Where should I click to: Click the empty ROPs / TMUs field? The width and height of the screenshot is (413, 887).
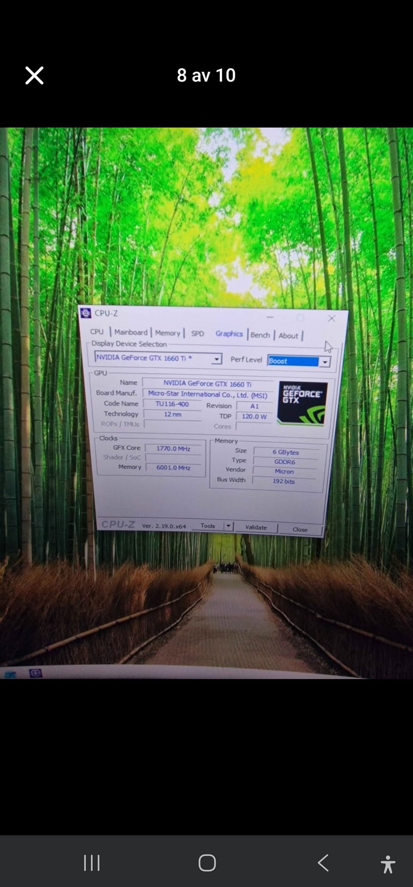pos(173,424)
